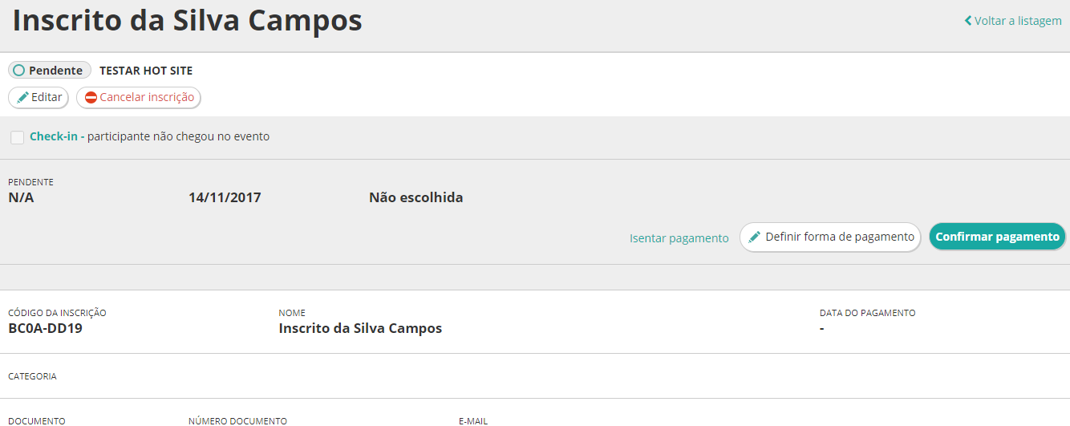Click the TESTAR HOT SITE event label
Image resolution: width=1070 pixels, height=426 pixels.
coord(146,71)
